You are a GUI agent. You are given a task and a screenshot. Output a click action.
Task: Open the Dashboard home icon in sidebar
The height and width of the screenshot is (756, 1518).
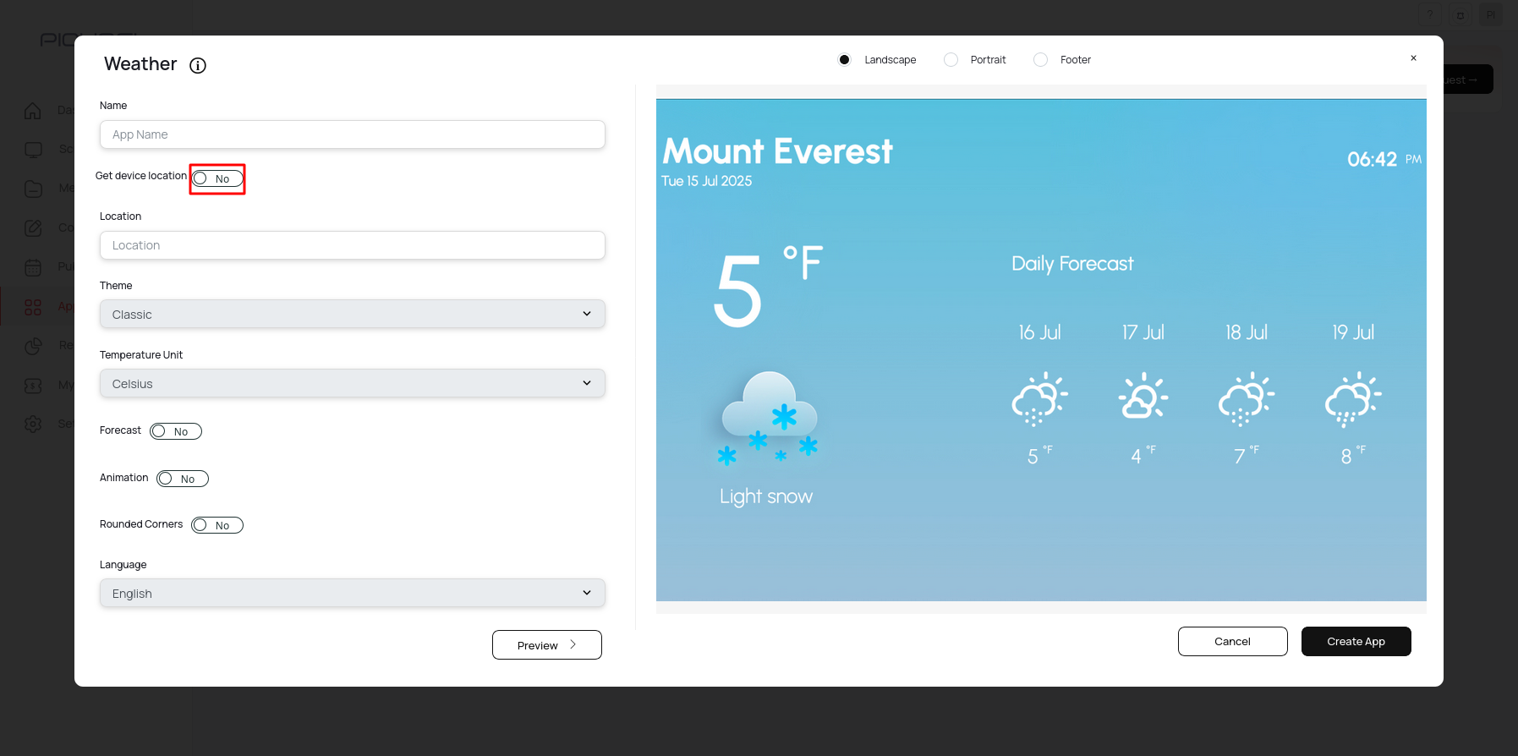pyautogui.click(x=33, y=111)
